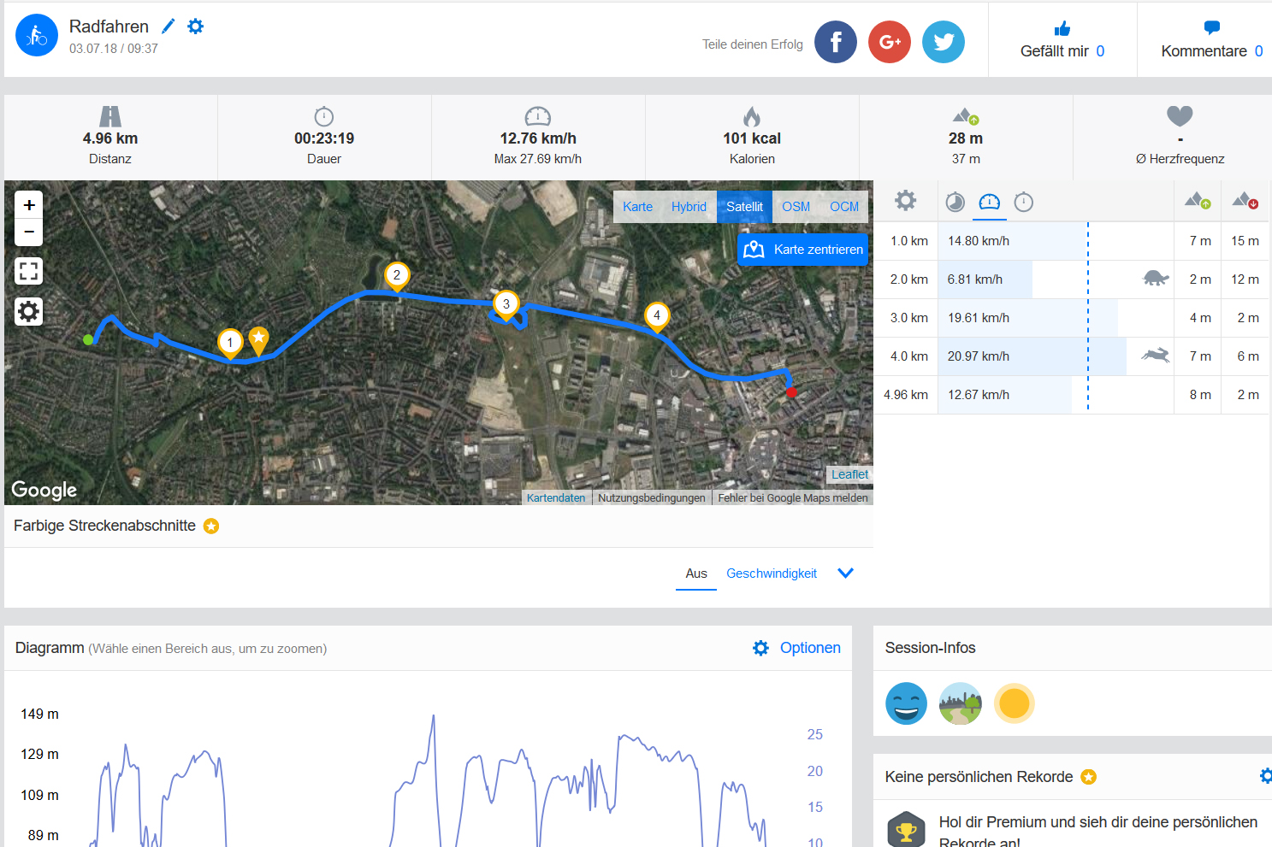Click the cycling activity icon
The image size is (1272, 847).
coord(37,36)
